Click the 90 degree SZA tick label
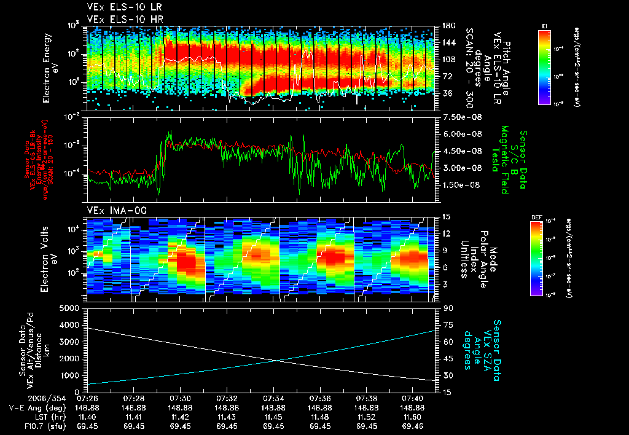 point(448,308)
